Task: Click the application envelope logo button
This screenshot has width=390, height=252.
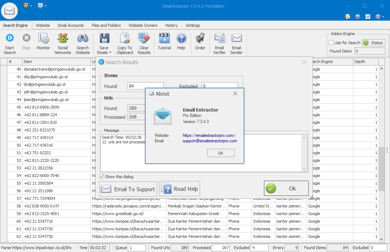Action: click(x=9, y=11)
